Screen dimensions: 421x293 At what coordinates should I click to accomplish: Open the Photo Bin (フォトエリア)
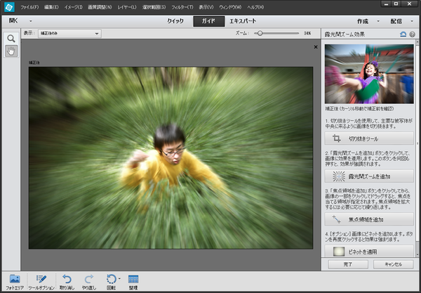15,282
